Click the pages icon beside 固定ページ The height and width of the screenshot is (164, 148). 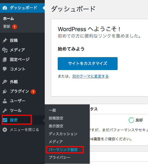pyautogui.click(x=5, y=60)
